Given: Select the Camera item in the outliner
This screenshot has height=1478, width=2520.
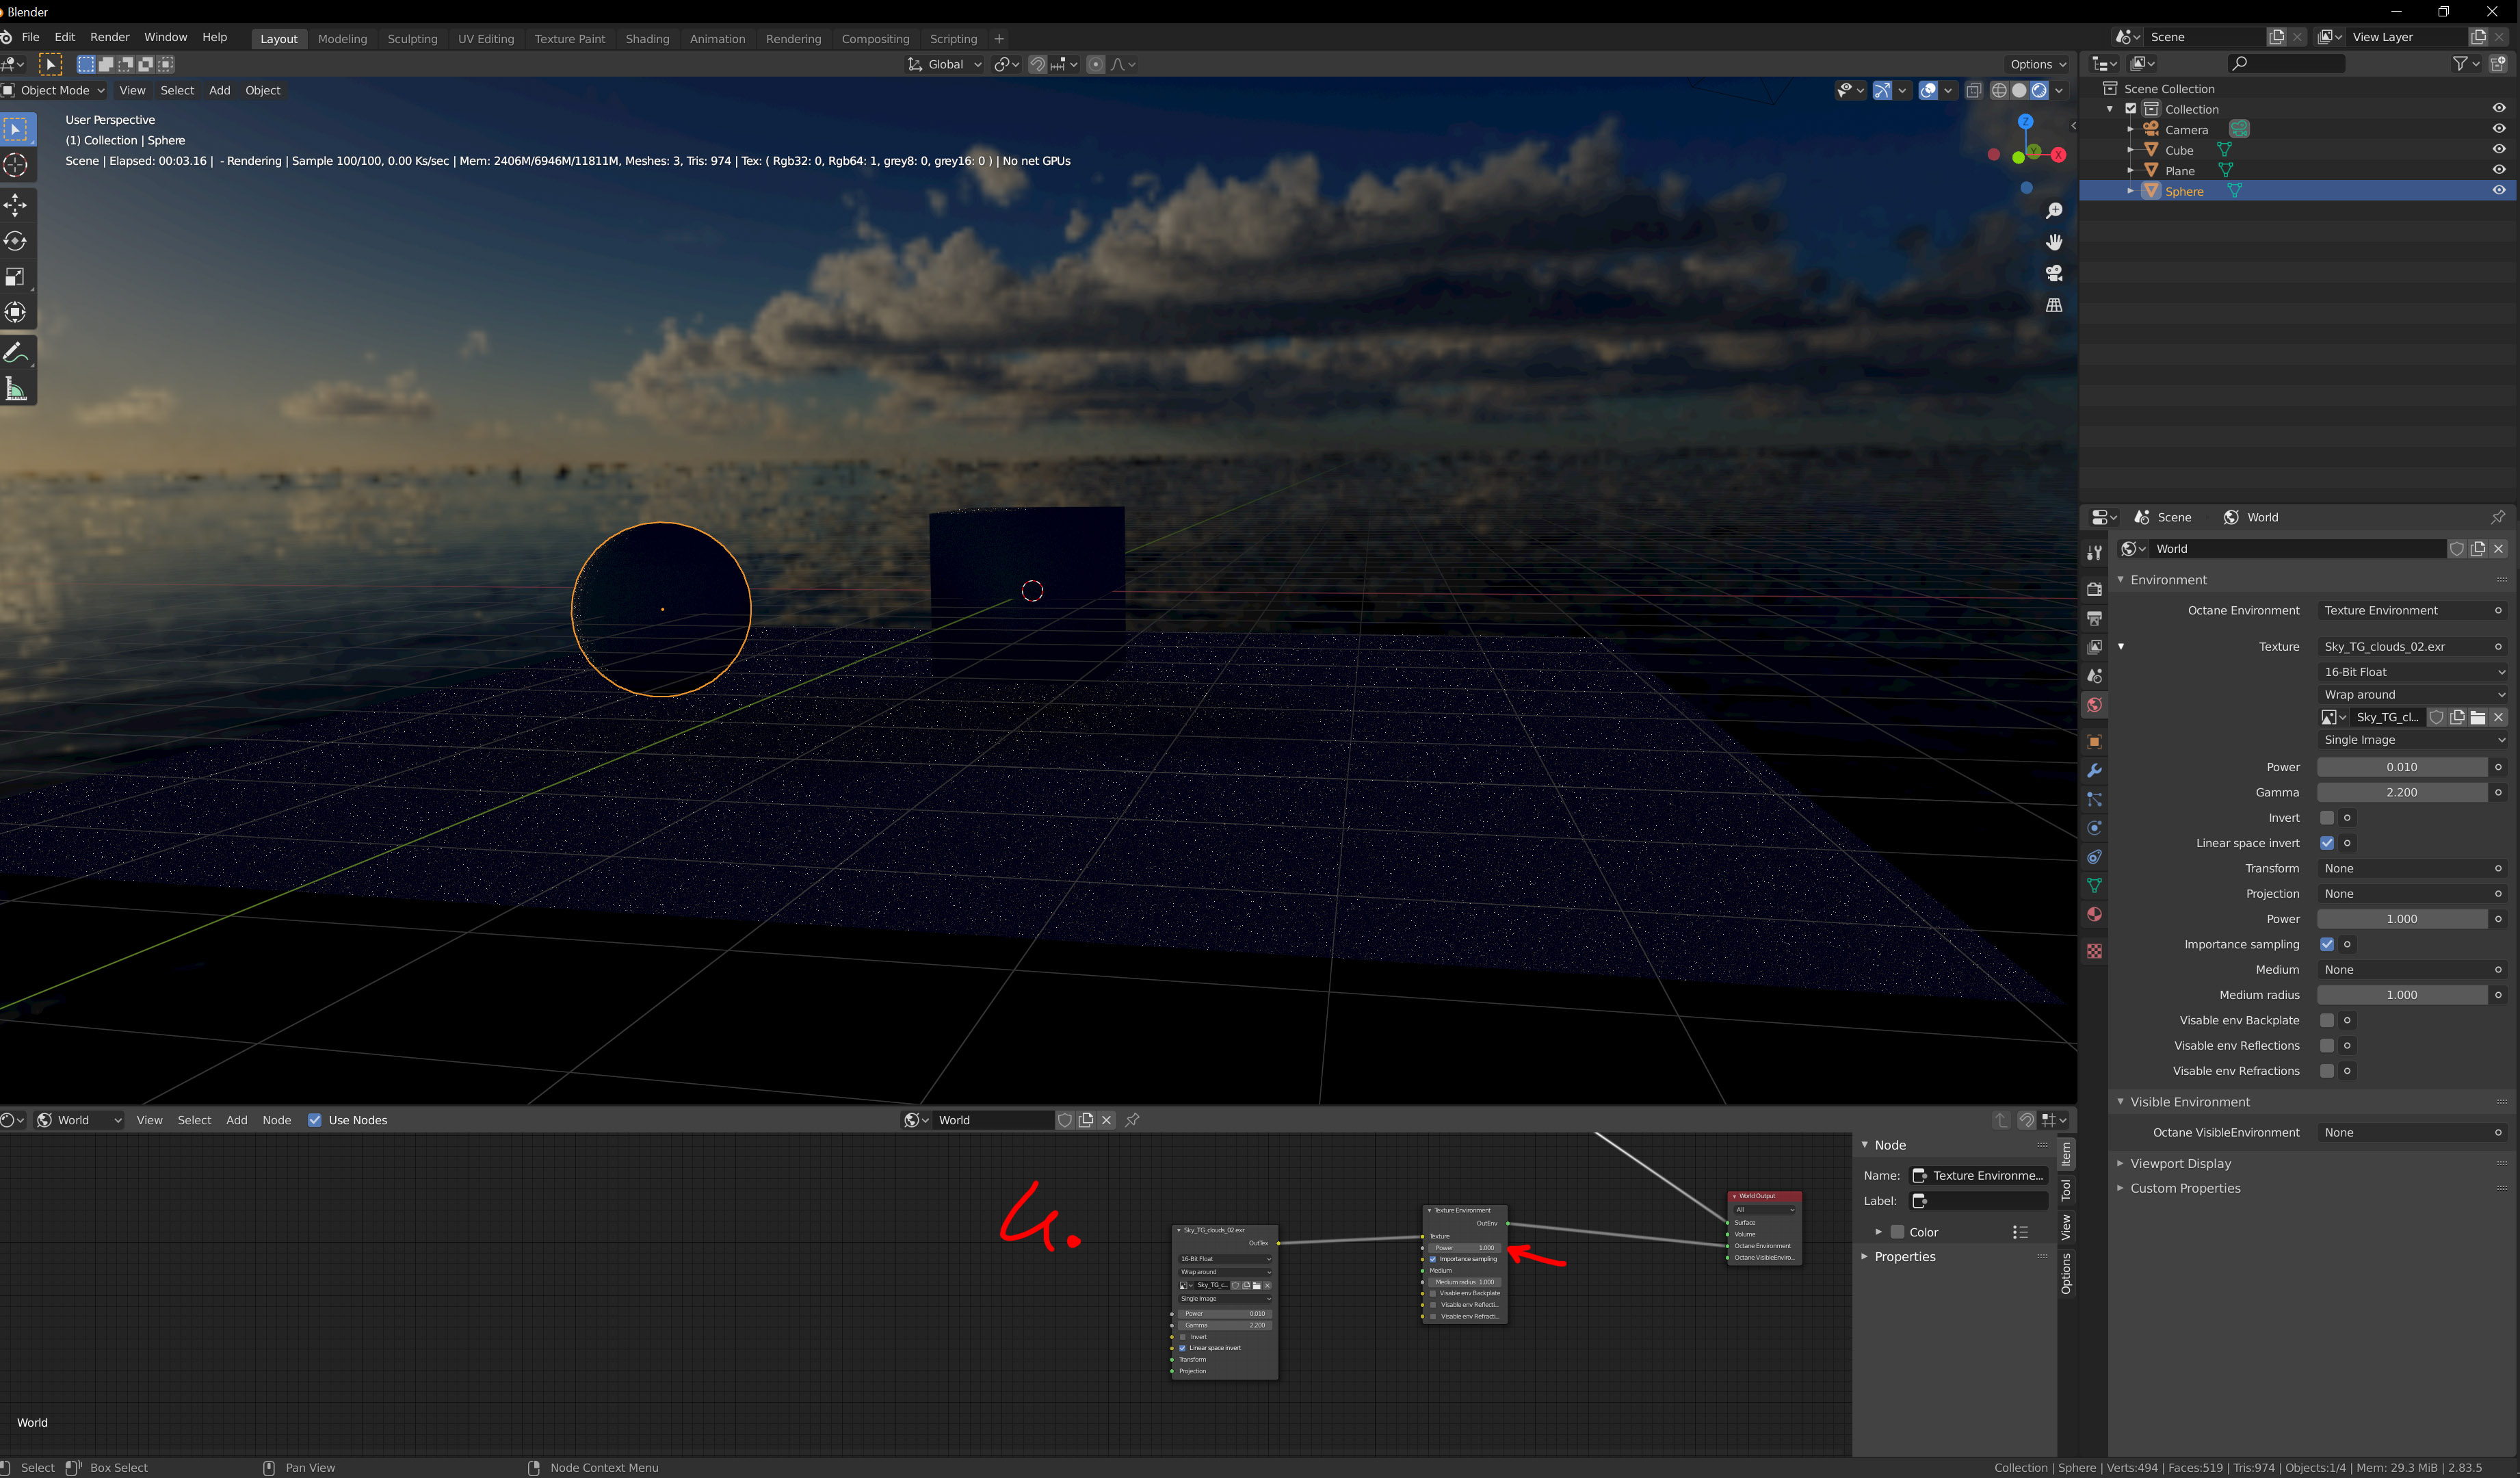Looking at the screenshot, I should (2186, 130).
